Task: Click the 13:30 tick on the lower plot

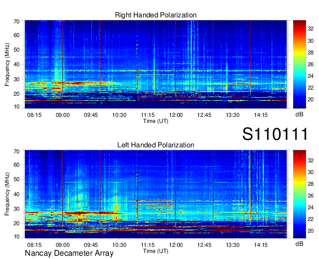Action: pos(233,245)
